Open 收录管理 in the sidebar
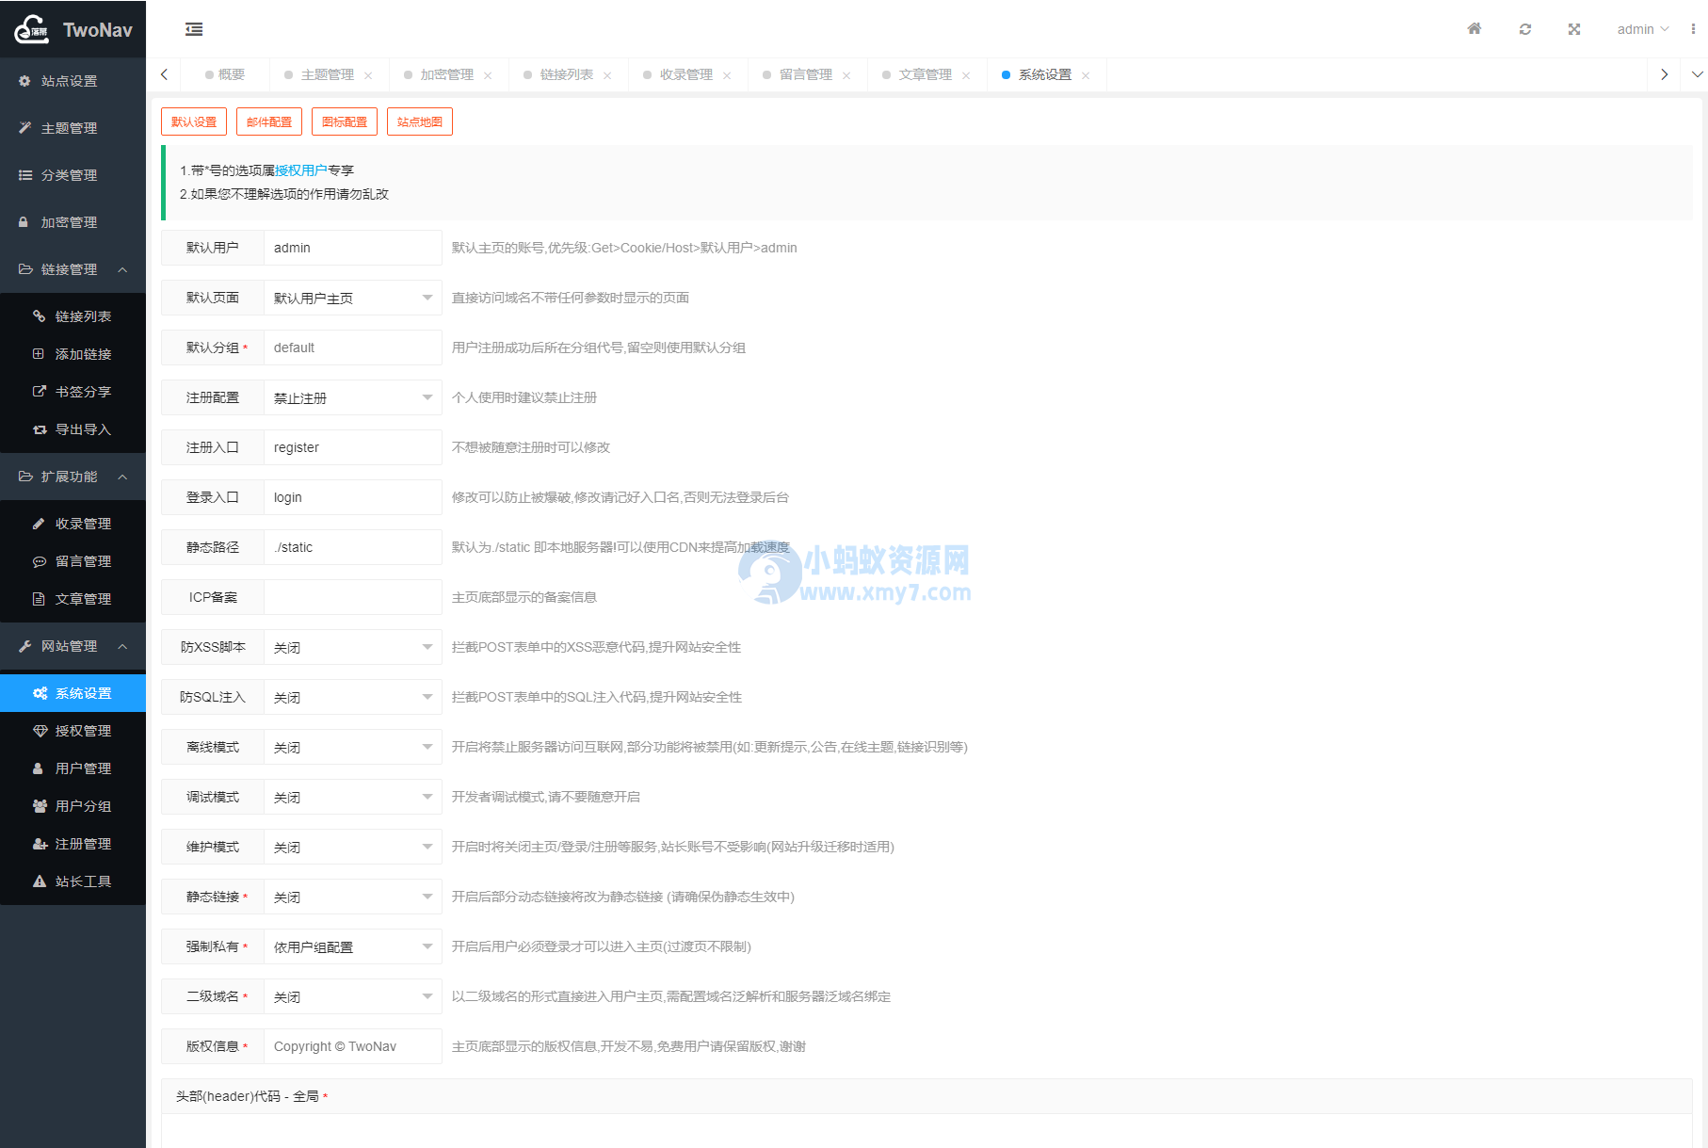Image resolution: width=1708 pixels, height=1148 pixels. pyautogui.click(x=73, y=524)
